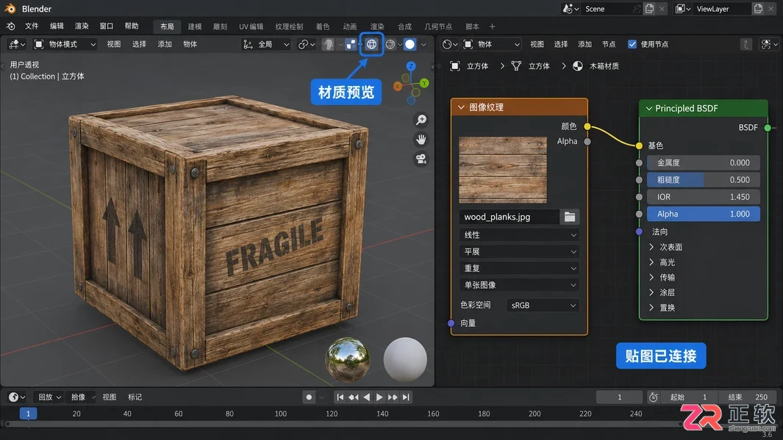Open the ViewLayer browse icon dropdown
Viewport: 783px width, 440px height.
[x=683, y=9]
